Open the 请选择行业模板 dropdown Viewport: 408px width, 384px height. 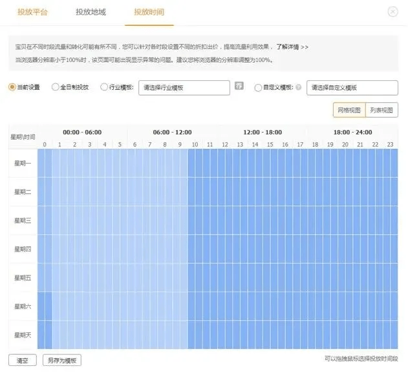[x=184, y=88]
